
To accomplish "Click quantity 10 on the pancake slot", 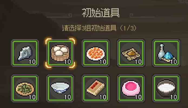I will coord(32,97).
